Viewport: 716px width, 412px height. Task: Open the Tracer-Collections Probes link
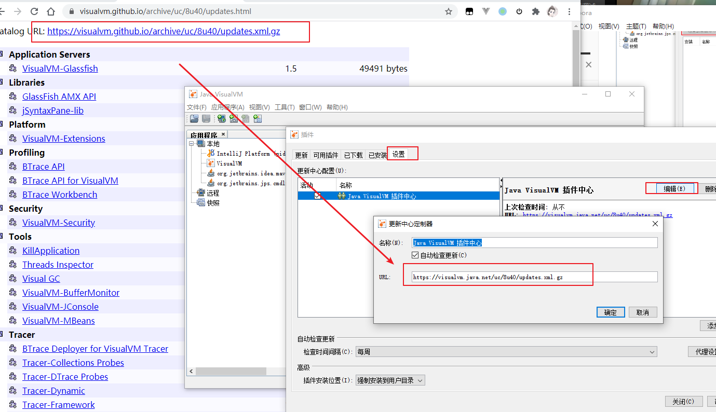pyautogui.click(x=73, y=363)
